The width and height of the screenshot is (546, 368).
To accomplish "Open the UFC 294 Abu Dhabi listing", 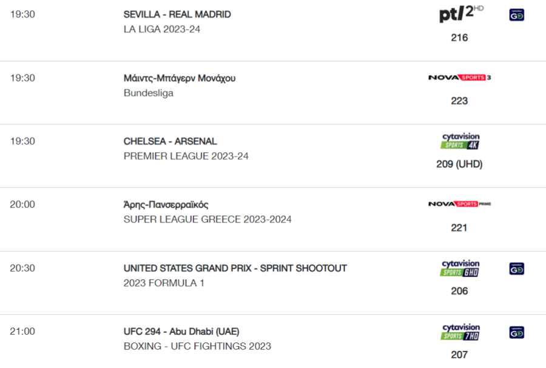I will pos(181,332).
